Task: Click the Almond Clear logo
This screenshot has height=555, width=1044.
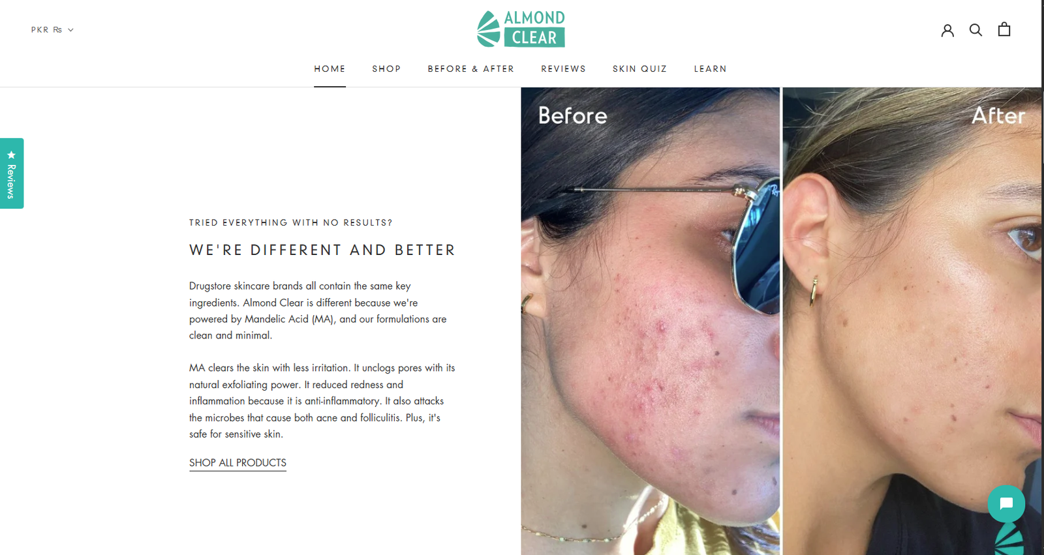Action: tap(521, 29)
